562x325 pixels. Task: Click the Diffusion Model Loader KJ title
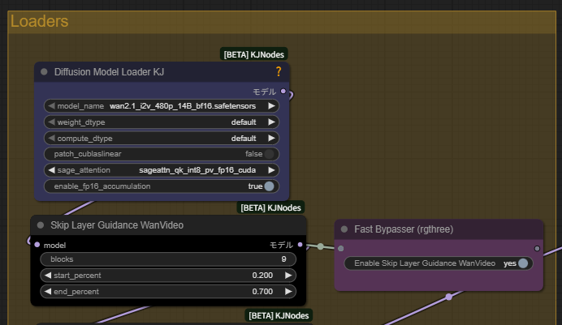109,72
